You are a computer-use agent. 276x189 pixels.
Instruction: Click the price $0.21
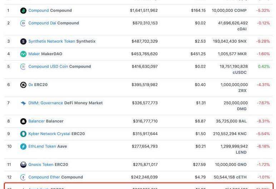[x=201, y=146]
